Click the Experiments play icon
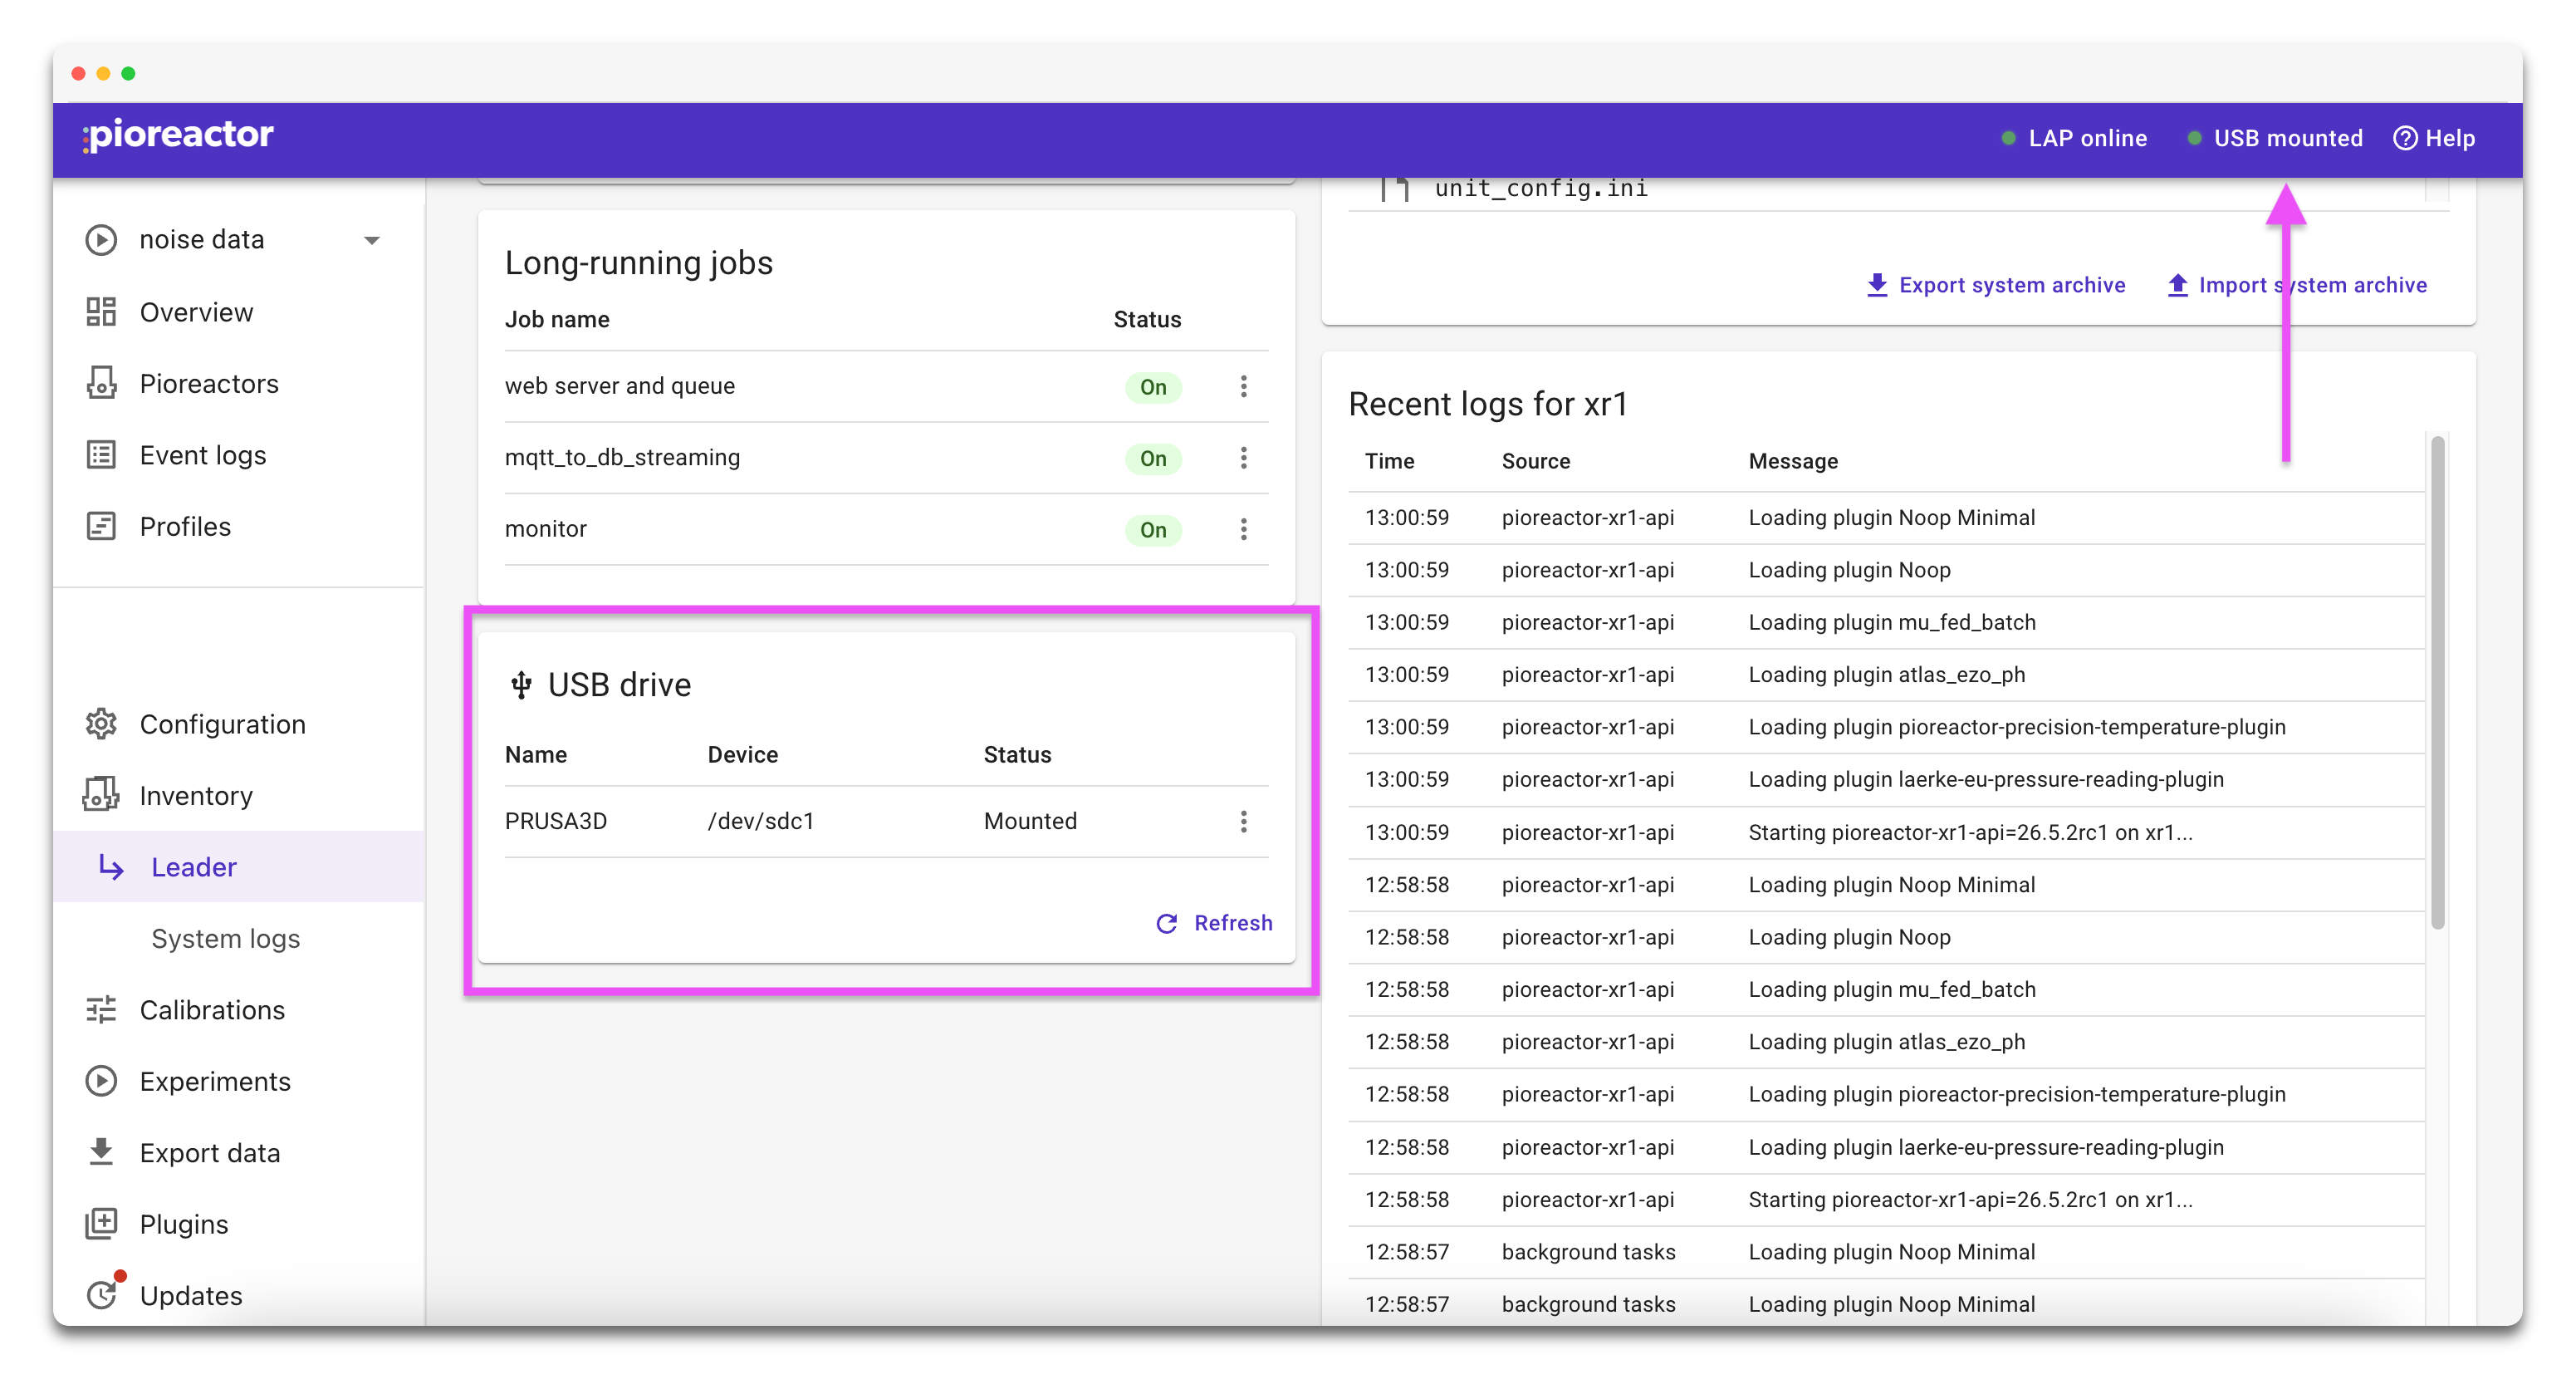The width and height of the screenshot is (2576, 1389). 101,1082
